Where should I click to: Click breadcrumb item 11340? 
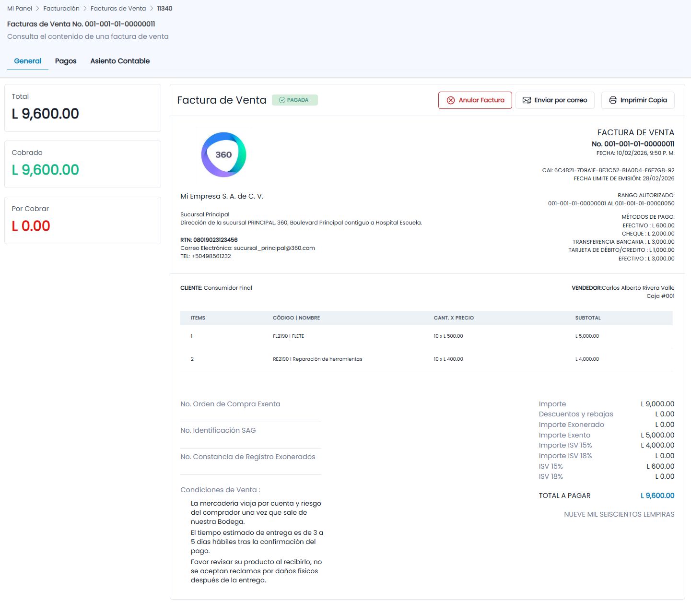(164, 9)
